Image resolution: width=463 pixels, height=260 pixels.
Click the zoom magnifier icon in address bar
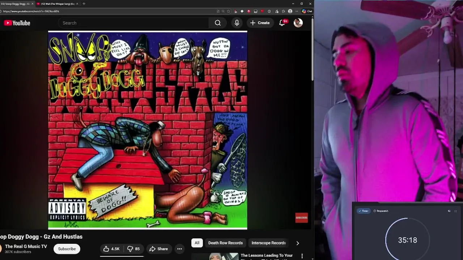[223, 11]
